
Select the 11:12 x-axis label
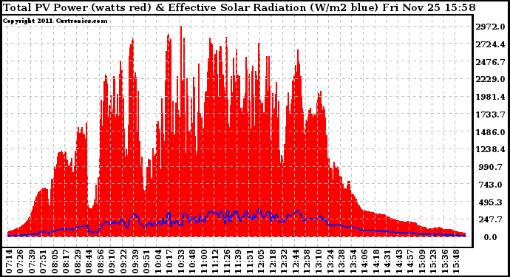(x=216, y=261)
